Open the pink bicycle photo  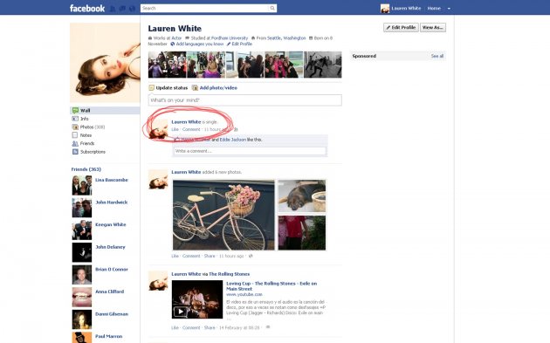click(223, 215)
